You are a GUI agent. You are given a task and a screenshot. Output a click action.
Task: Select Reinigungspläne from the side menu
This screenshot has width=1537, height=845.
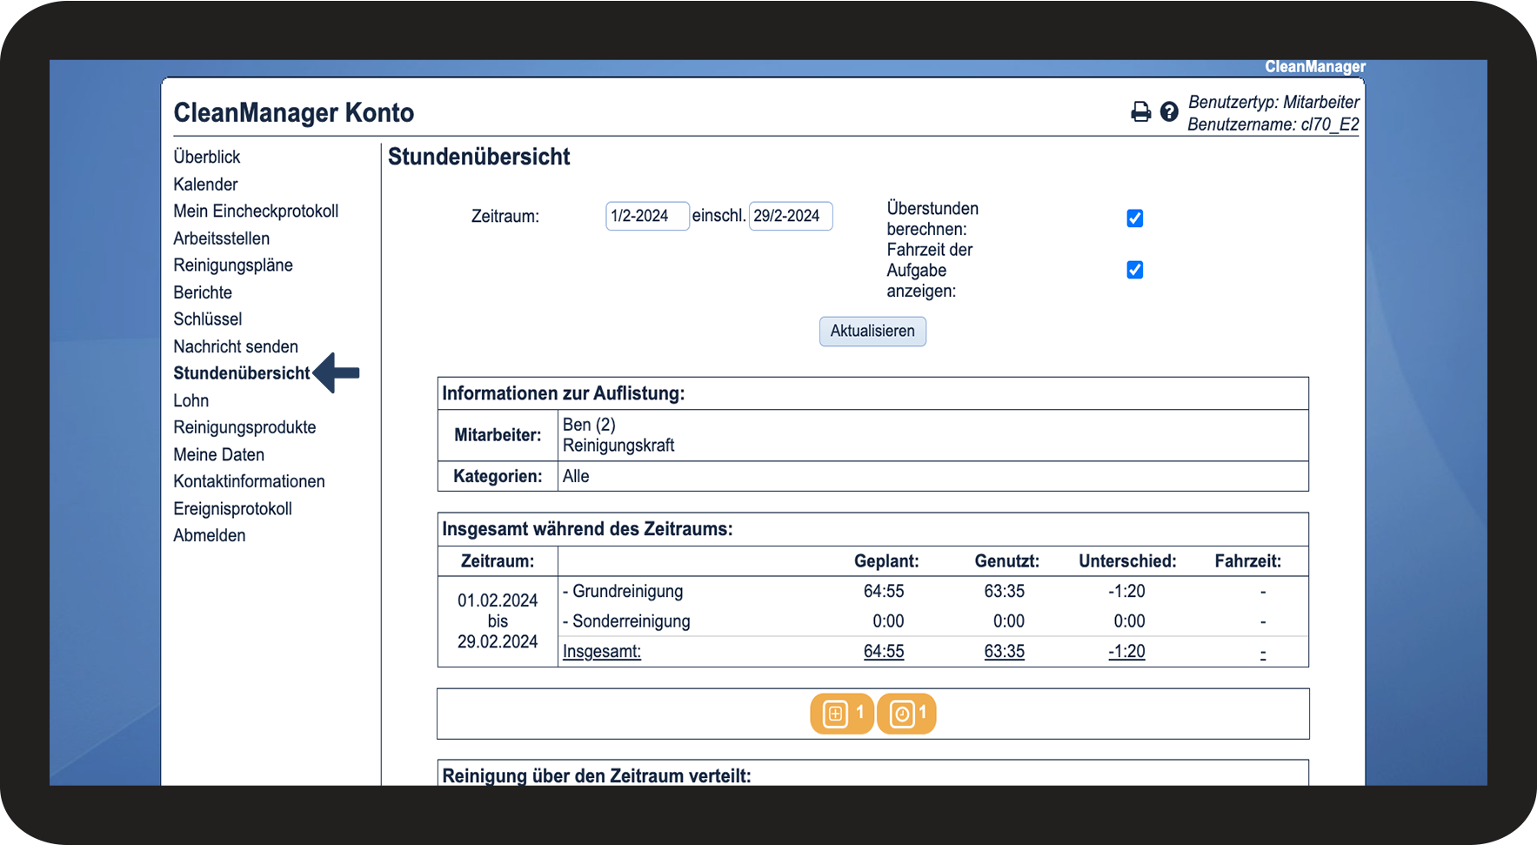[233, 265]
